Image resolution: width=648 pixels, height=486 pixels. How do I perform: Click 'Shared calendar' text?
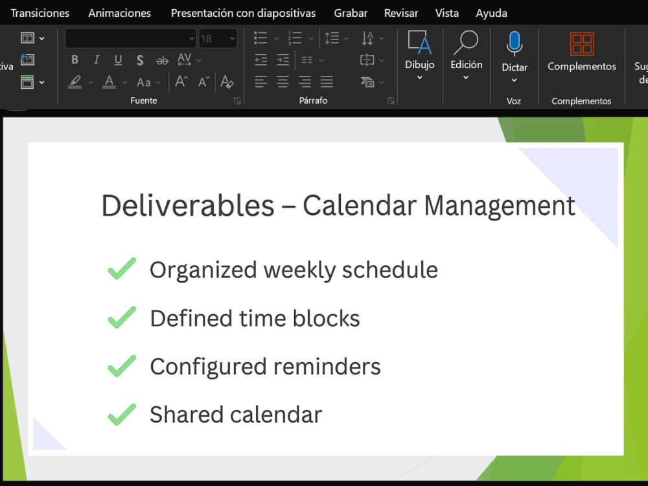point(236,415)
